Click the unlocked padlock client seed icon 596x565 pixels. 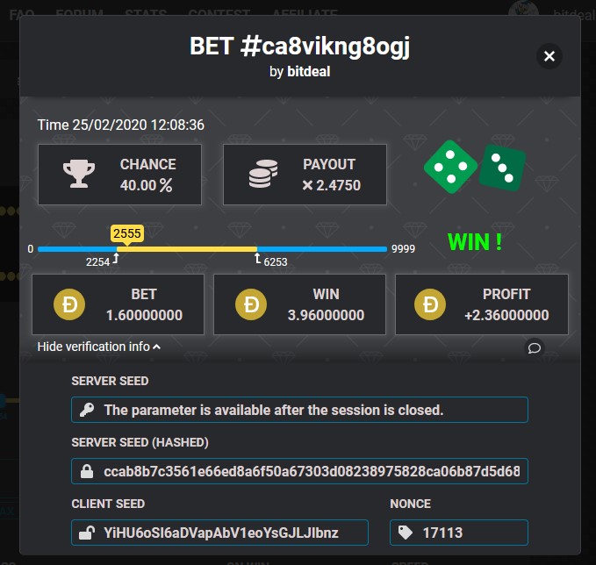(86, 533)
